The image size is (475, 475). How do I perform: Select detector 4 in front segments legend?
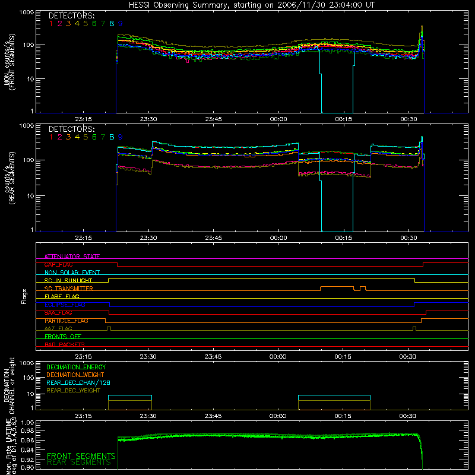77,24
